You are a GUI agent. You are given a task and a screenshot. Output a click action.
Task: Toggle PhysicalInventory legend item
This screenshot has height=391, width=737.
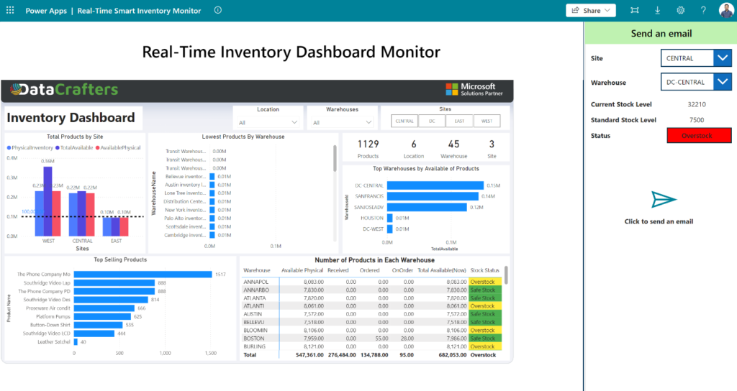30,148
